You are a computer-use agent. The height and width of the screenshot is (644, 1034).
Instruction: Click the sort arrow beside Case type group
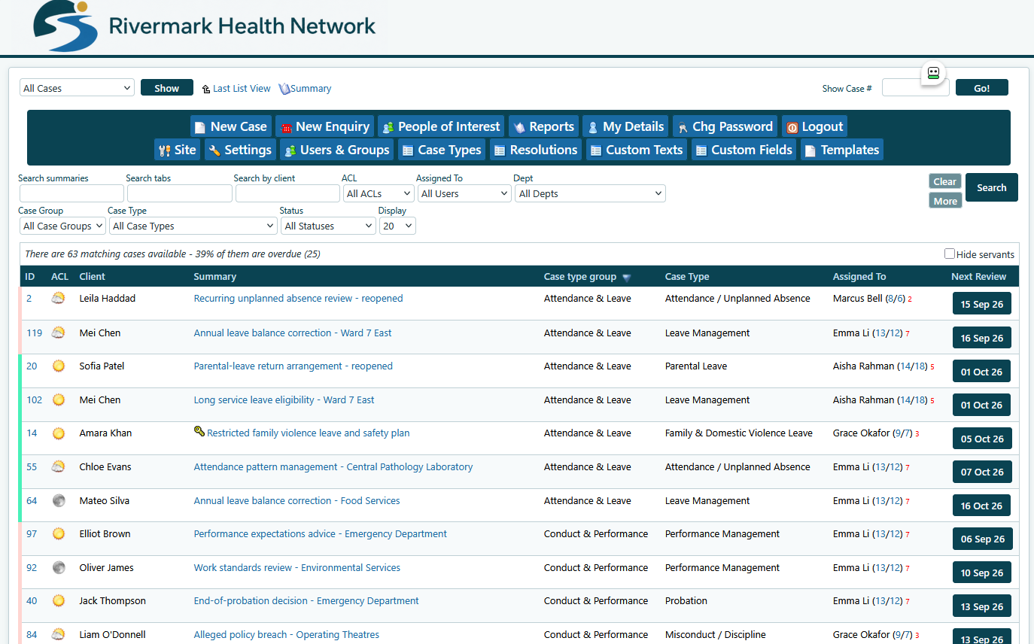point(626,278)
